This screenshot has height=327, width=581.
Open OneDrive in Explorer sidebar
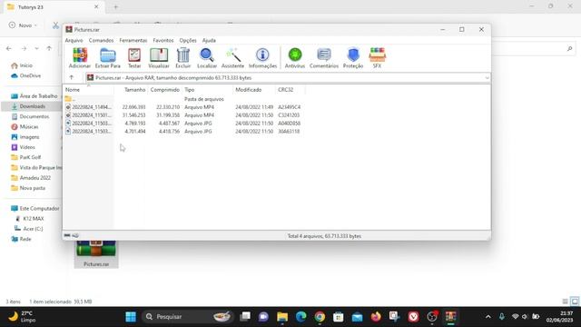point(26,75)
